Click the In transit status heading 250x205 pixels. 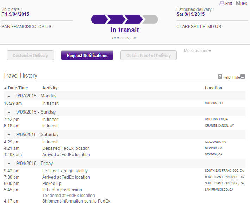[x=125, y=30]
